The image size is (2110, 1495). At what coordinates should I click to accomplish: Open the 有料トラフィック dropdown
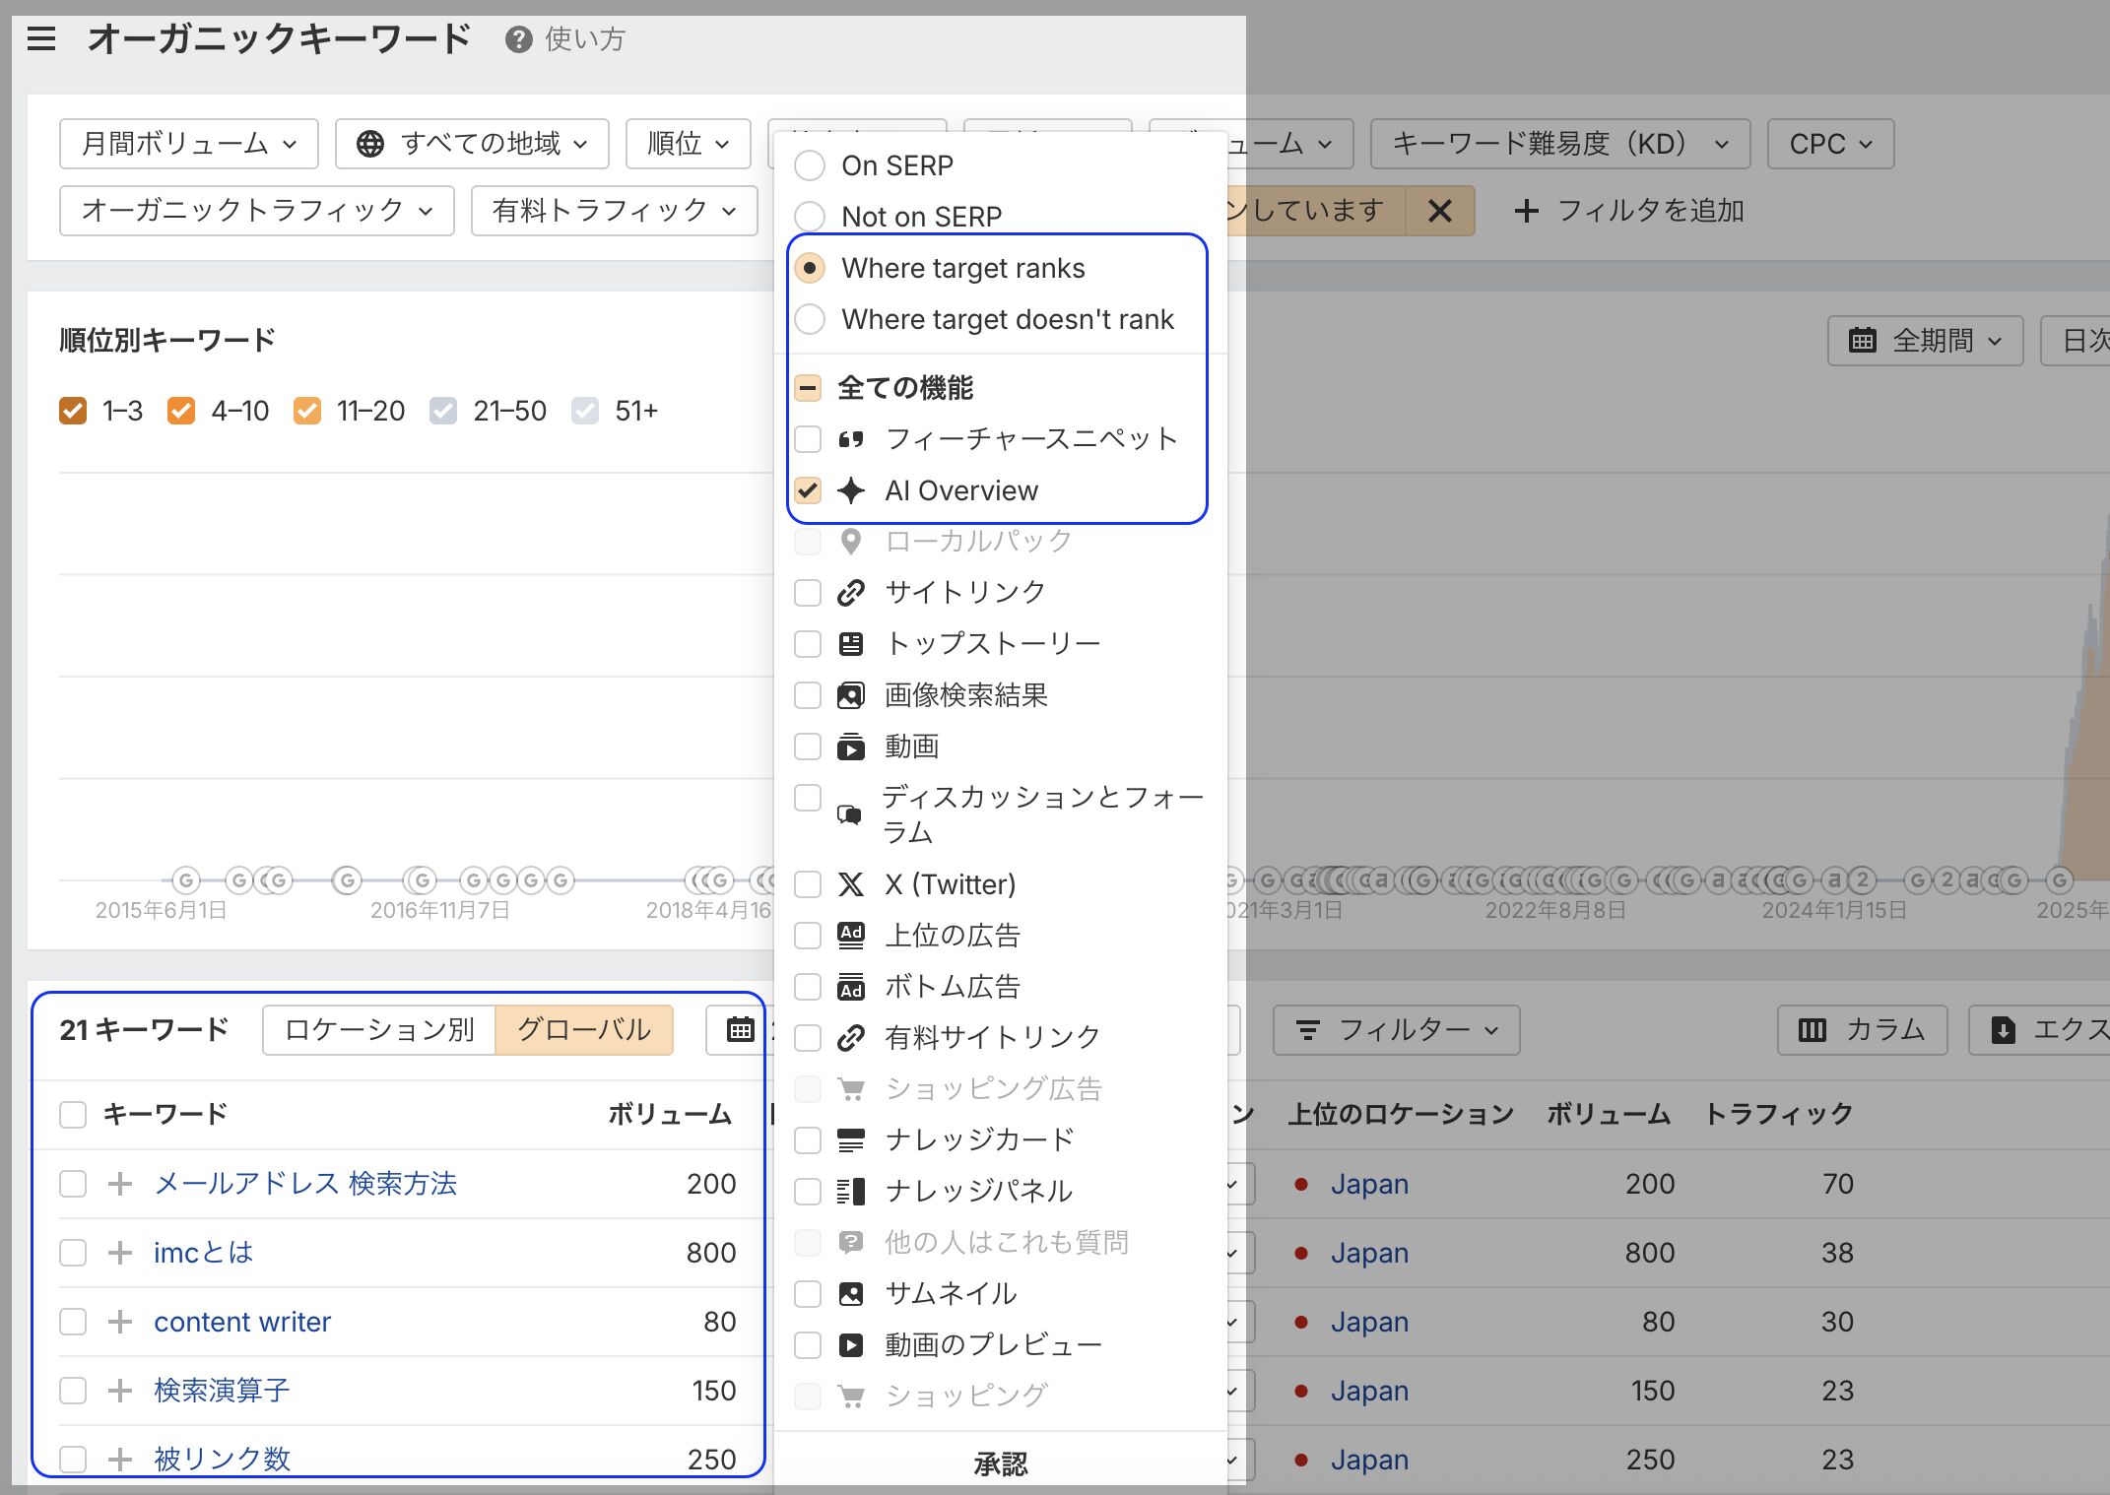coord(615,211)
